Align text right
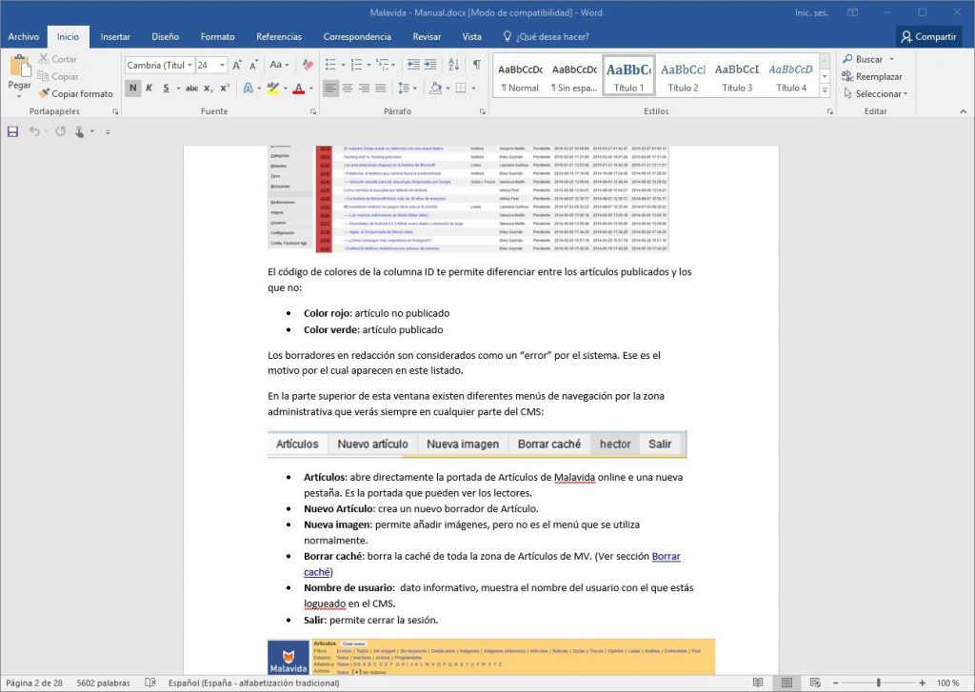 pyautogui.click(x=364, y=89)
